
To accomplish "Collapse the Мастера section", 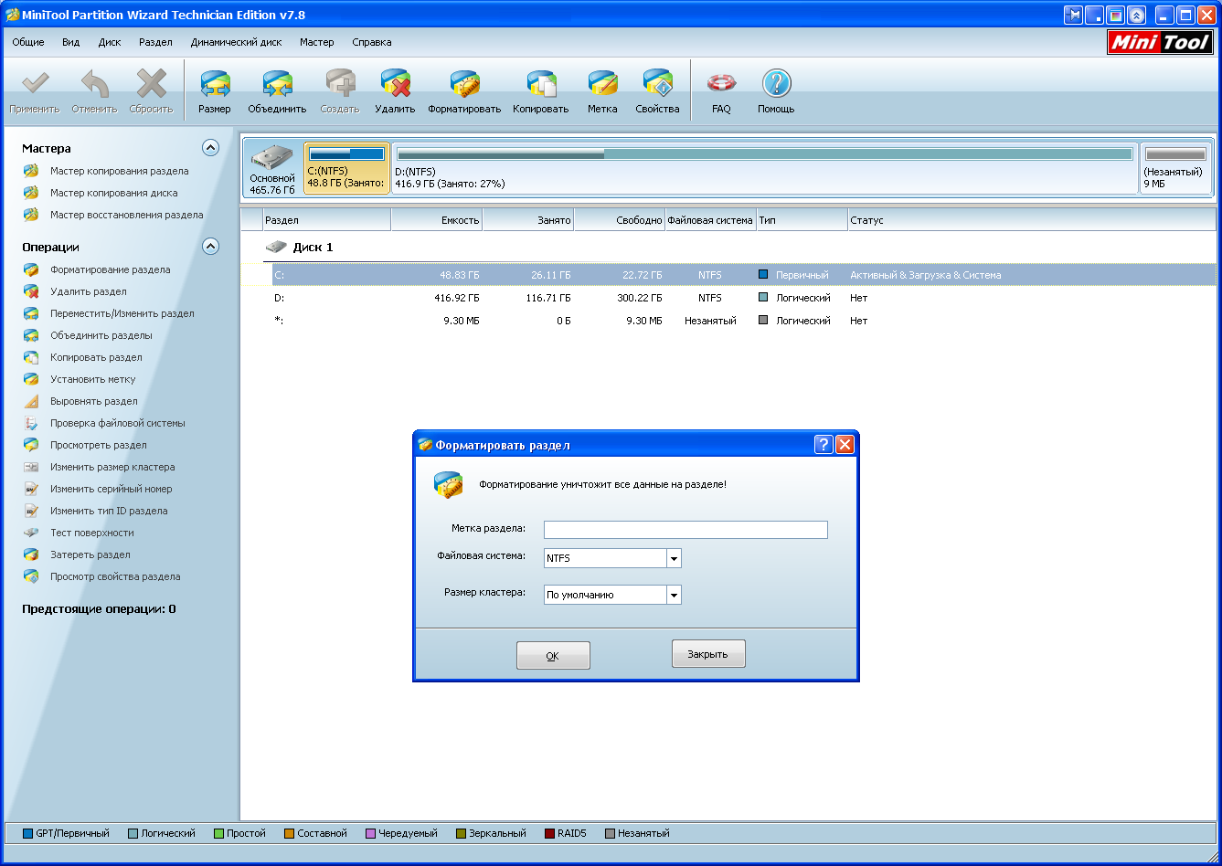I will pyautogui.click(x=210, y=147).
